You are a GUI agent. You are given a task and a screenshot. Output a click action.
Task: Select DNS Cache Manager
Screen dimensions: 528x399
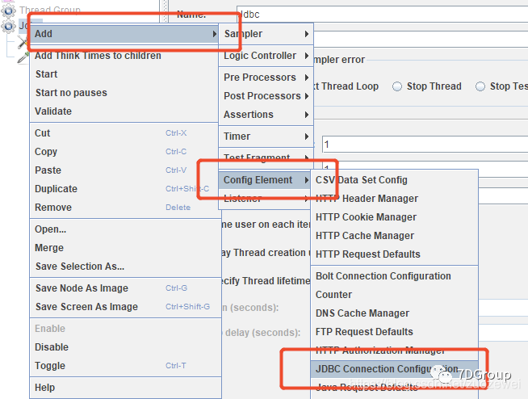[395, 313]
